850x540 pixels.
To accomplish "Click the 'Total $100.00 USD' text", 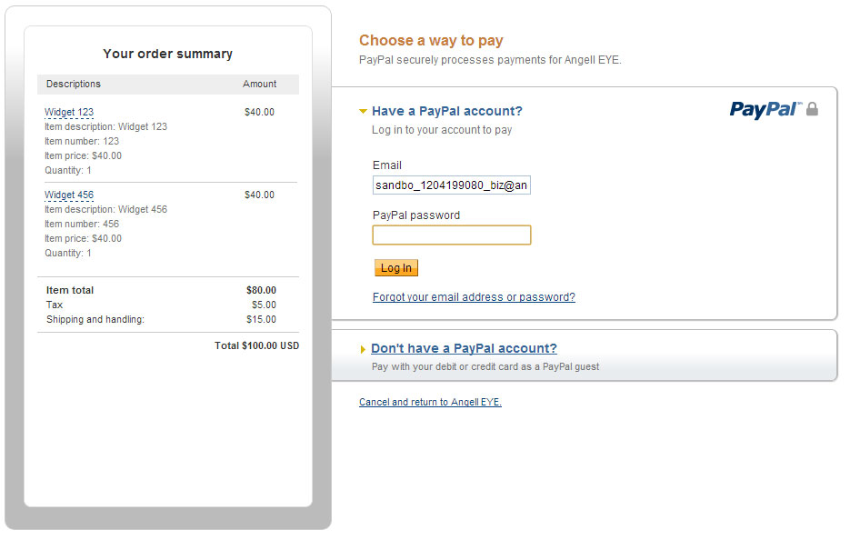I will pyautogui.click(x=256, y=345).
